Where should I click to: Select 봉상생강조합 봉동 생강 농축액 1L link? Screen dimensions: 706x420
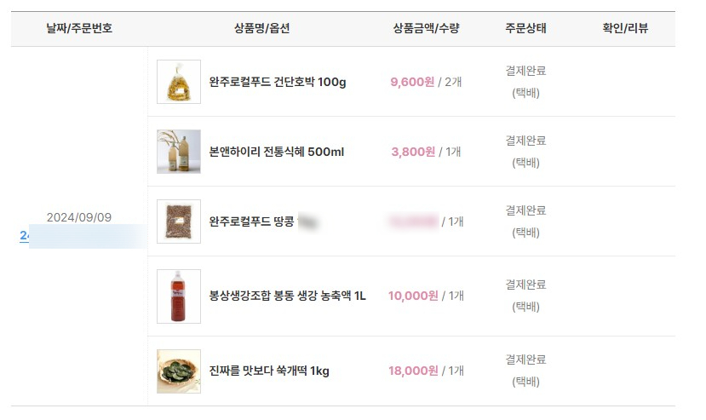pos(287,296)
